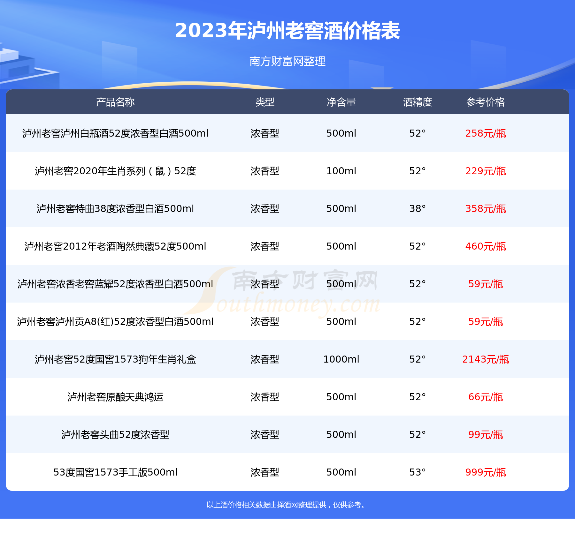Click price 229元/瓶
This screenshot has height=533, width=575.
click(486, 171)
